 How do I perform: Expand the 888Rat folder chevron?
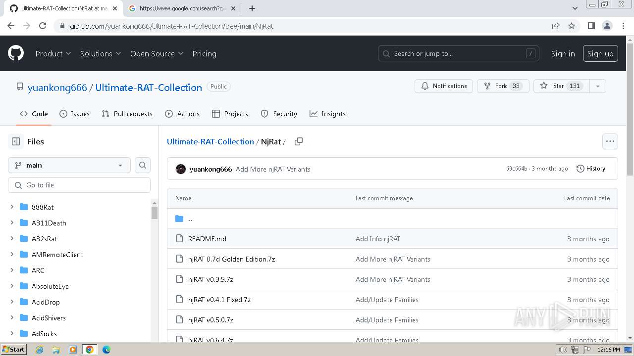point(12,207)
